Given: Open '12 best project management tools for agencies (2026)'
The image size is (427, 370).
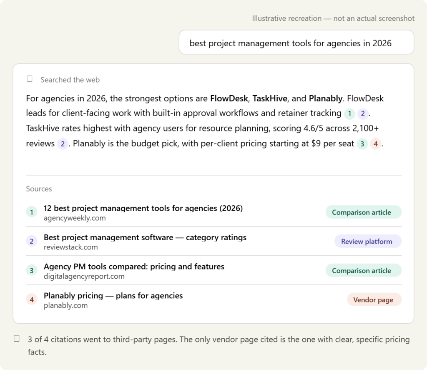Looking at the screenshot, I should [143, 209].
